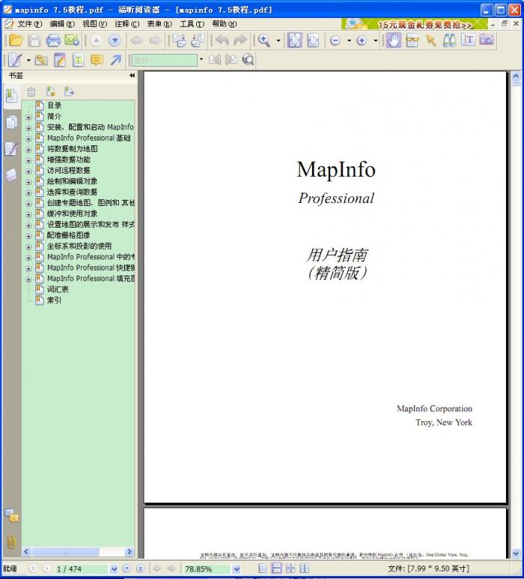This screenshot has height=579, width=524.
Task: Open the Attachments paperclip panel
Action: tap(11, 542)
